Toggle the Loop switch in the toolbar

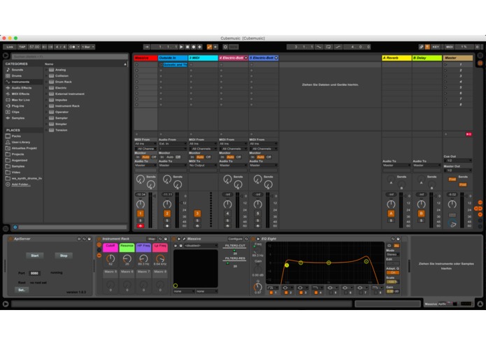pos(329,47)
